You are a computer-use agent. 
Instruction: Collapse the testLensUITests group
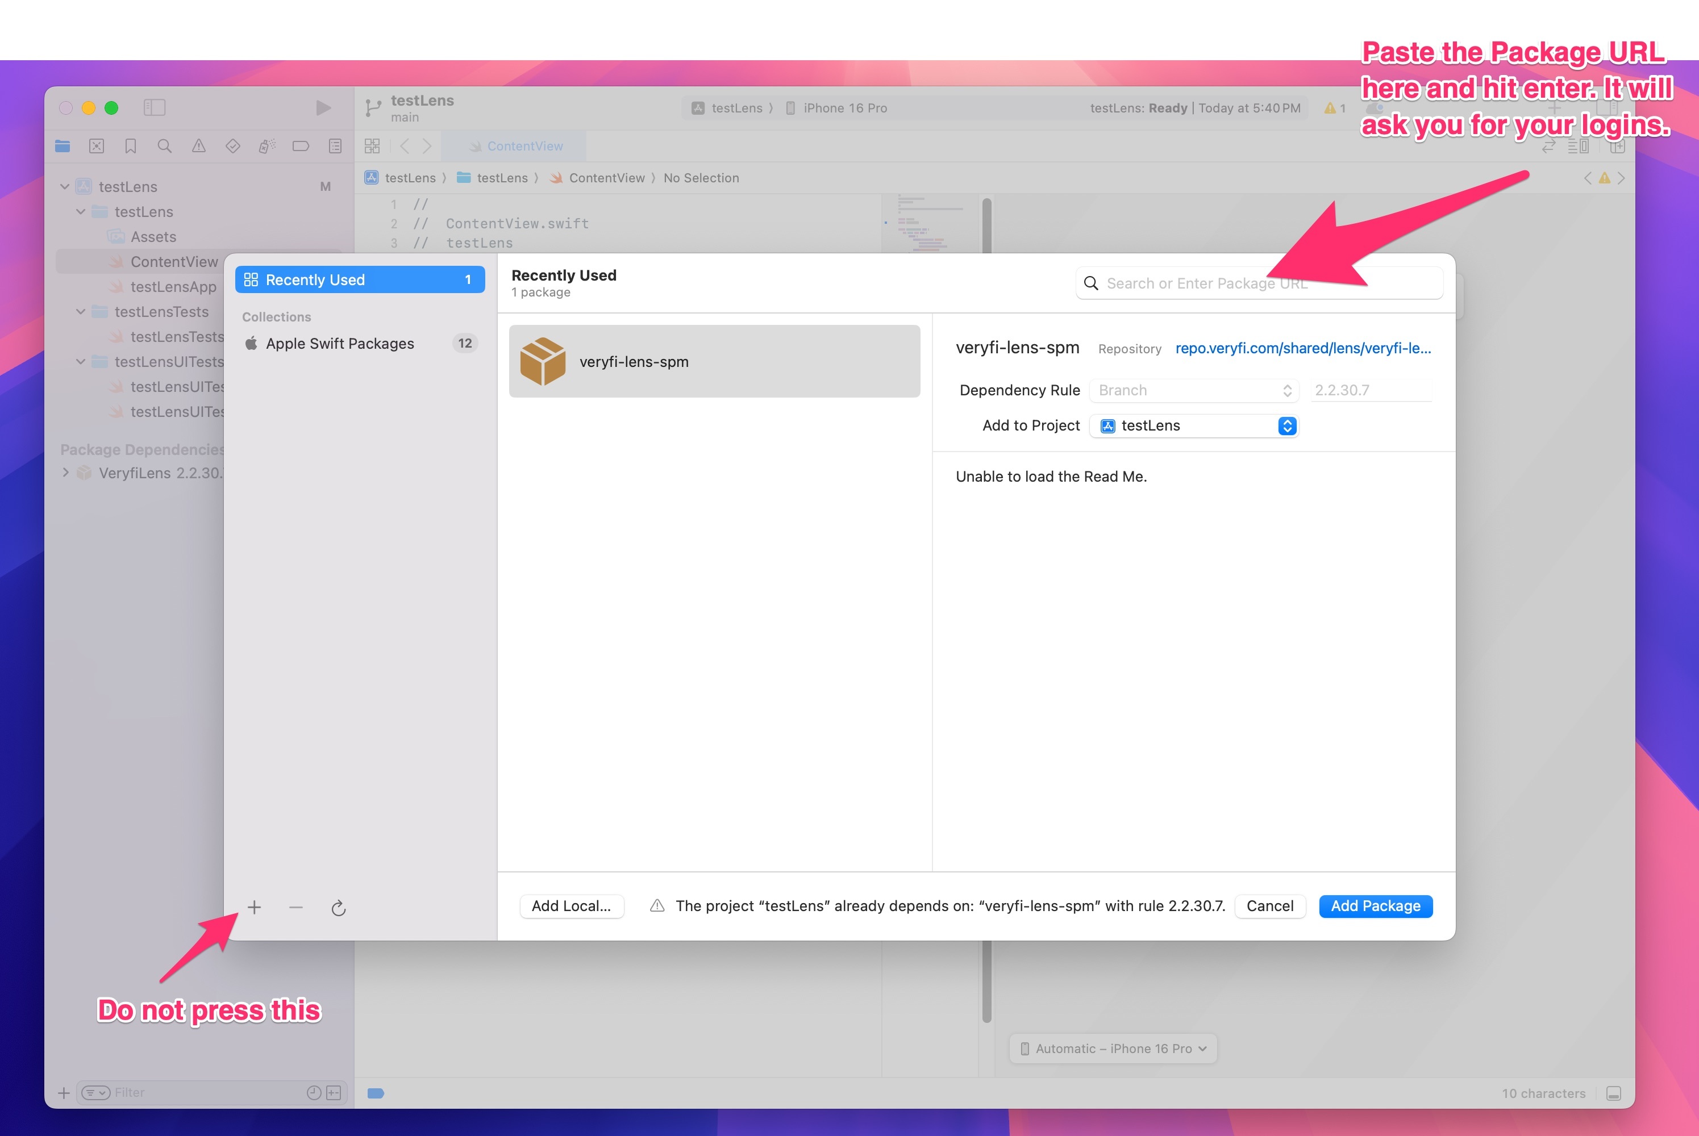pos(81,361)
